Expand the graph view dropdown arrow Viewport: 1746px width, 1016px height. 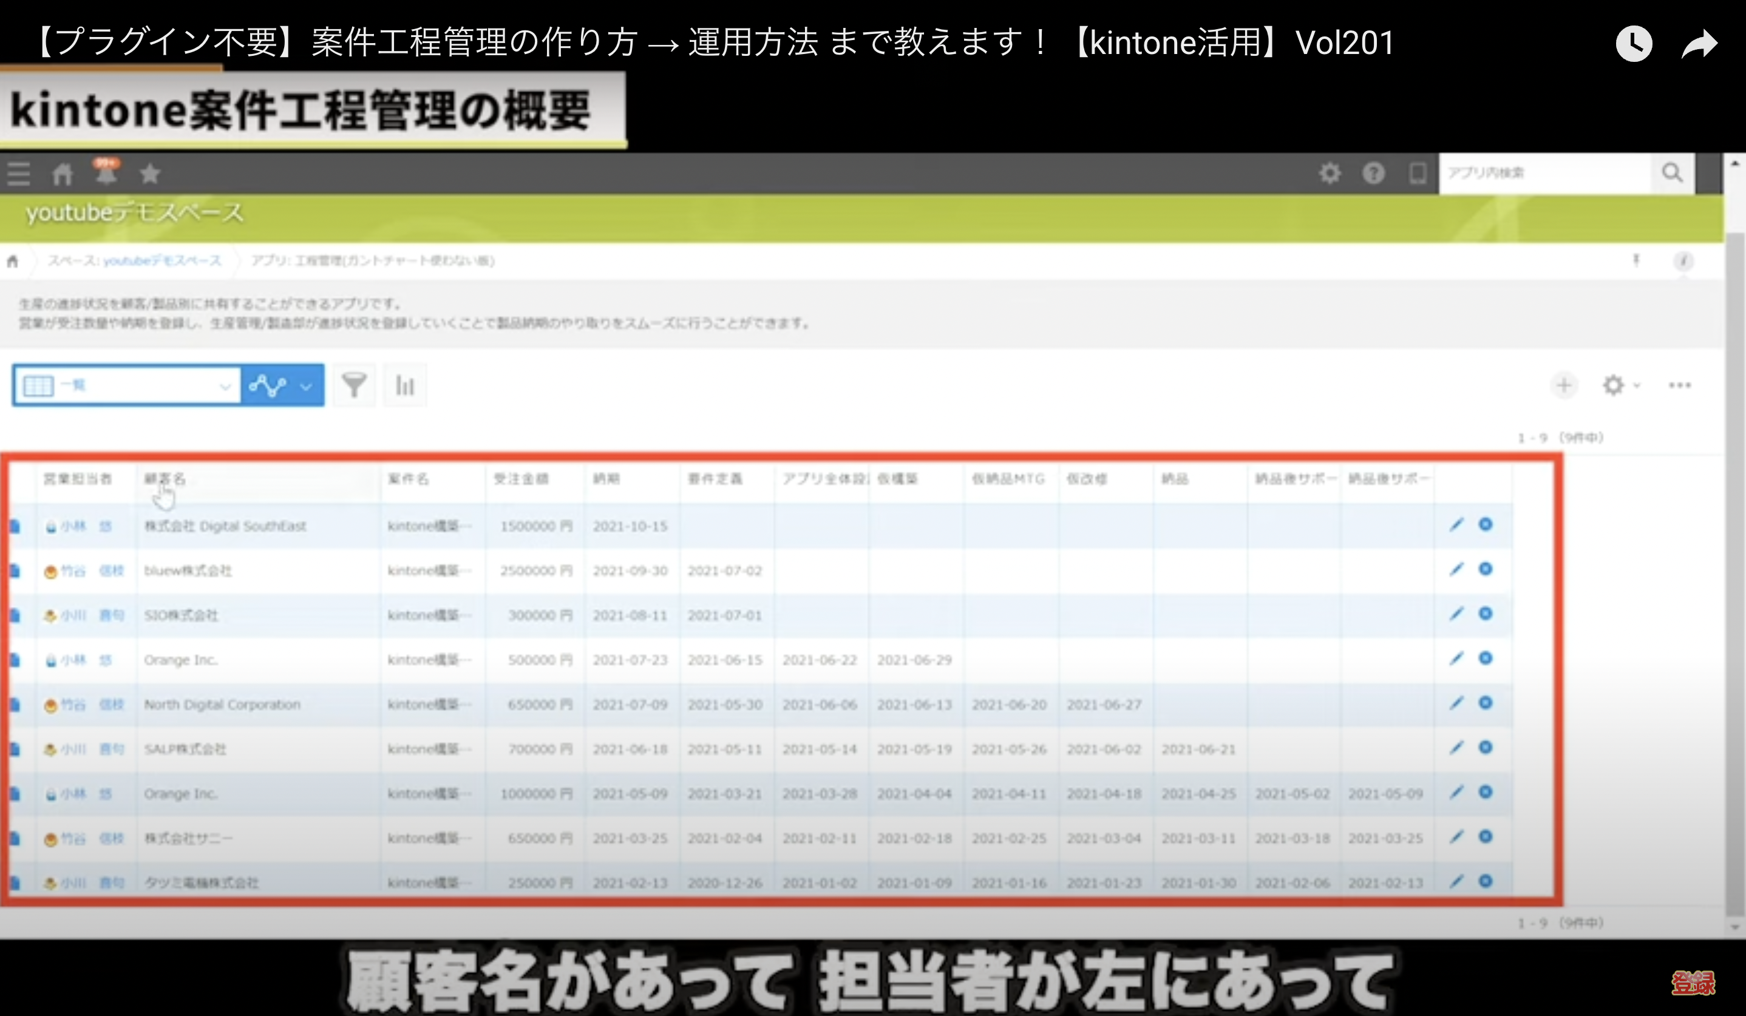pos(305,387)
